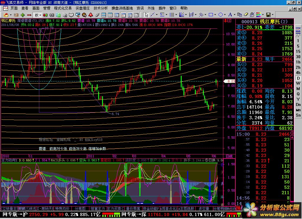
Task: Open the 程式化交易 menu
Action: (63, 8)
